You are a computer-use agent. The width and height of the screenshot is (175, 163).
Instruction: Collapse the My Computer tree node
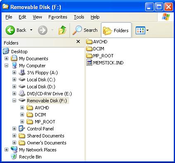pyautogui.click(x=6, y=65)
